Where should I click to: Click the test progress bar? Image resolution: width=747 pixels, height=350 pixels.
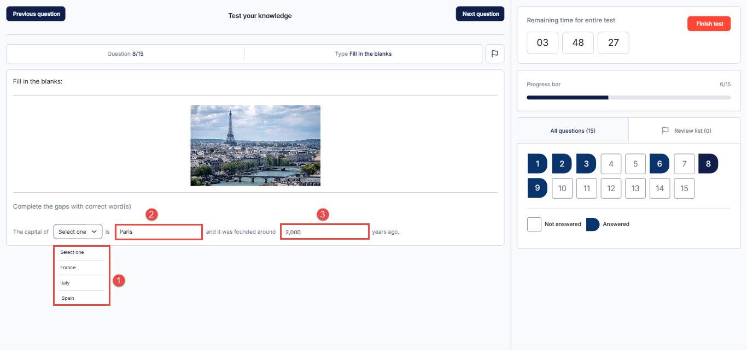point(628,97)
